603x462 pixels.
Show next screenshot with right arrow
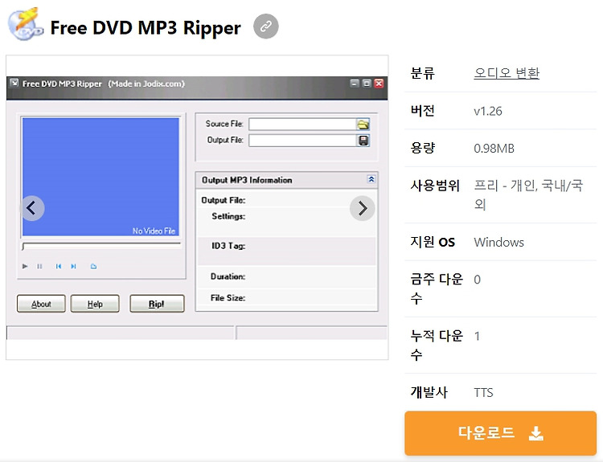point(363,208)
